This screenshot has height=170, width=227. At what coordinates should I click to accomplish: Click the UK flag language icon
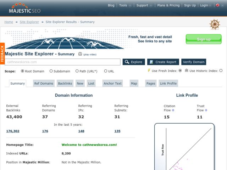point(217,5)
